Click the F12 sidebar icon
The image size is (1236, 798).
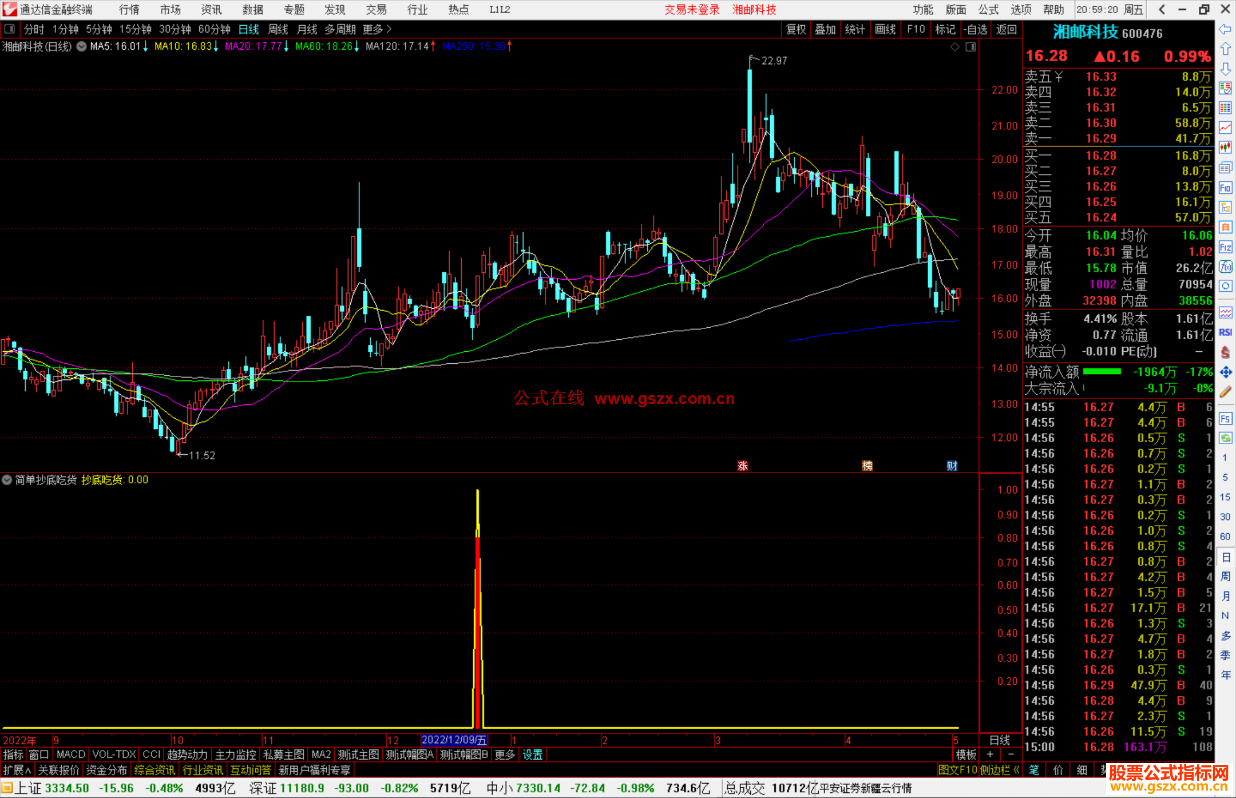click(x=1225, y=247)
